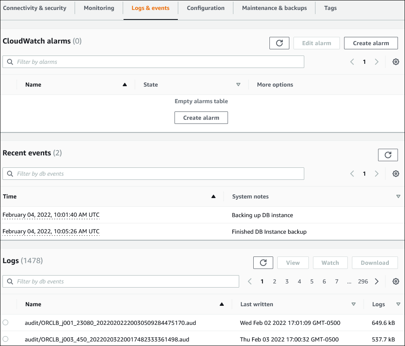The width and height of the screenshot is (405, 346).
Task: Open the System notes filter dropdown
Action: click(398, 196)
